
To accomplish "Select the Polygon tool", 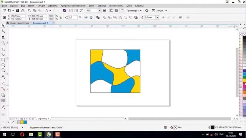I will point(3,70).
